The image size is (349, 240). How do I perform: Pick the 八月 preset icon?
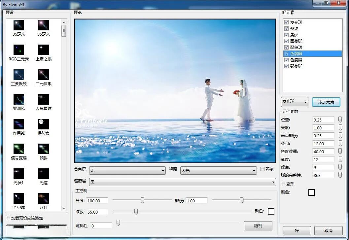tap(43, 198)
